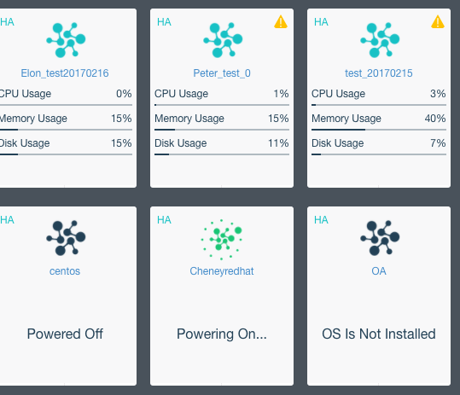Click Memory Usage bar of test_20170215
Screen dimensions: 460x395
[x=379, y=130]
